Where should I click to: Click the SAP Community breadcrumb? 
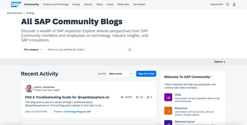pyautogui.click(x=15, y=13)
